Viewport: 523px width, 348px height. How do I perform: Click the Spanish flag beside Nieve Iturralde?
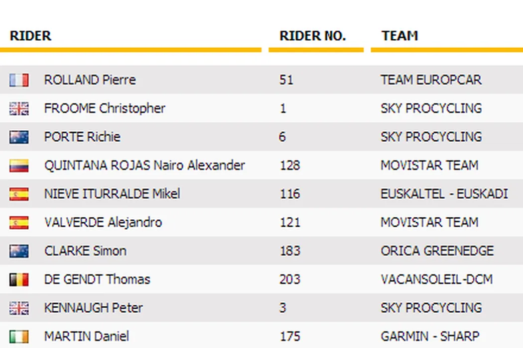click(x=19, y=194)
